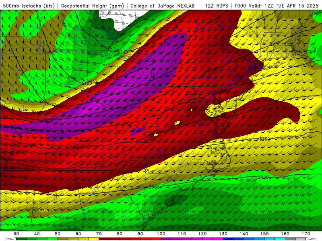
Task: Click the 70 value on the color scale
Action: pos(99,234)
